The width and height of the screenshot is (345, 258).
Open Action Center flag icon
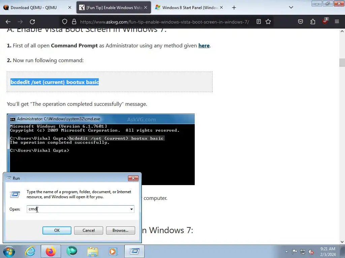coord(294,251)
